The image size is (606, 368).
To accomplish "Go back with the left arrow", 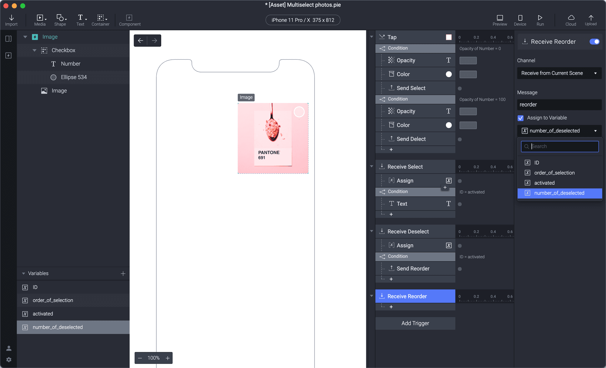I will [x=141, y=41].
